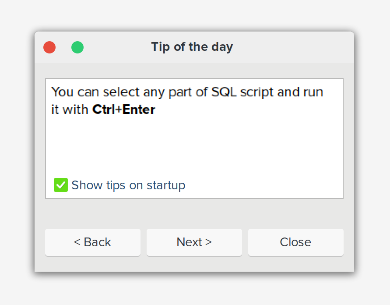The image size is (390, 305).
Task: Select the green checkmark next to startup option
Action: coord(60,185)
